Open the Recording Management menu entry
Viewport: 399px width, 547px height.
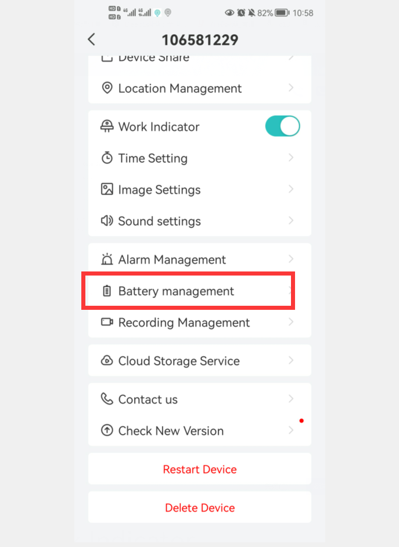pos(200,322)
